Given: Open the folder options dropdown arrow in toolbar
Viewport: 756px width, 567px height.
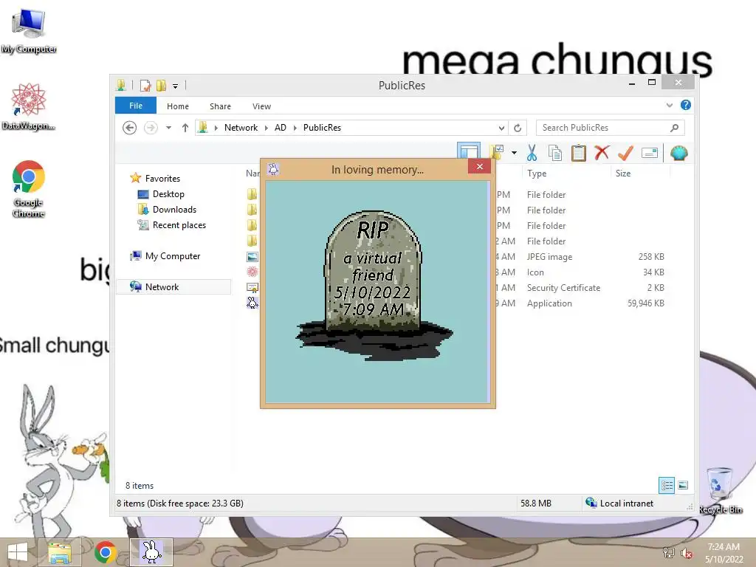Looking at the screenshot, I should 514,153.
